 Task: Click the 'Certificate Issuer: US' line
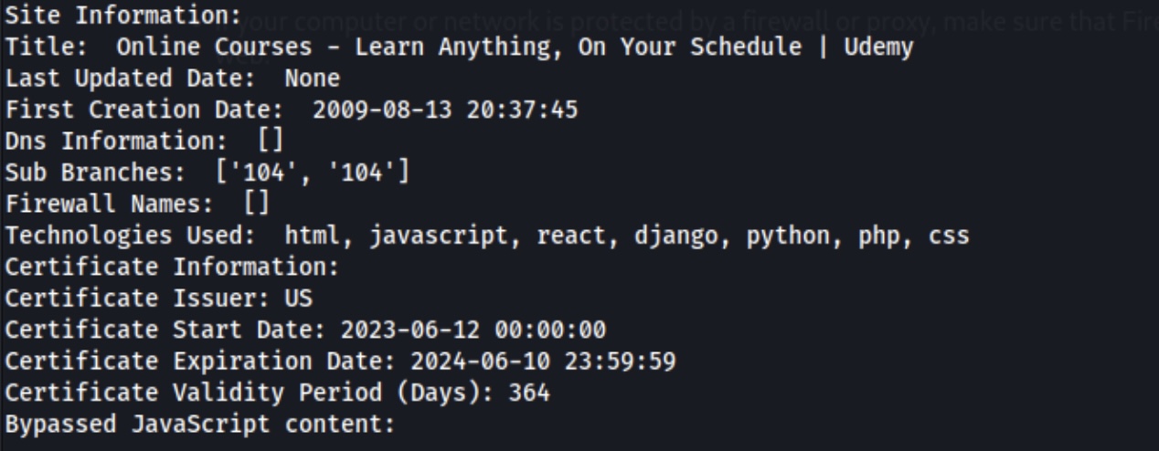(x=159, y=298)
